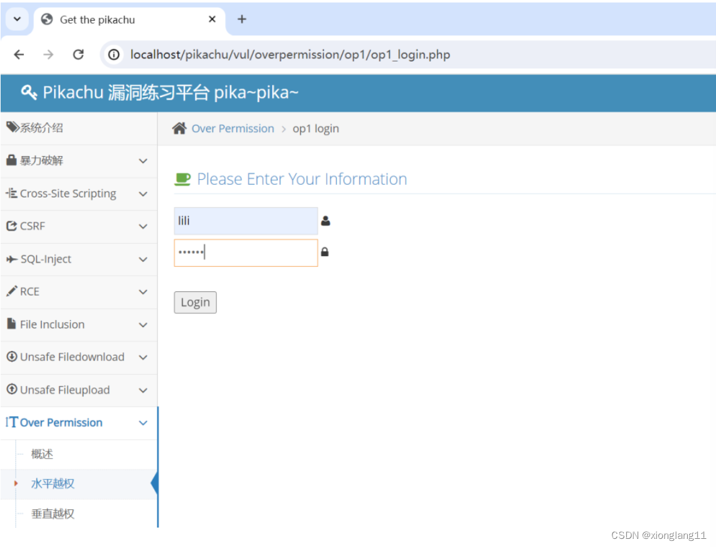Click the pencil icon beside RCE
Viewport: 716px width, 547px height.
click(12, 291)
